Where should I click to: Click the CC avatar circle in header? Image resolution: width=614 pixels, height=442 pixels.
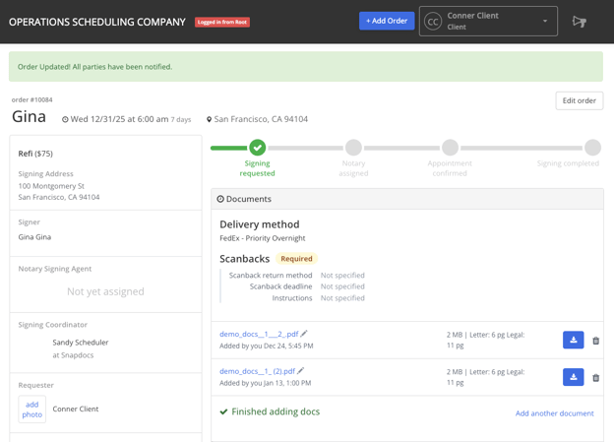[x=433, y=22]
